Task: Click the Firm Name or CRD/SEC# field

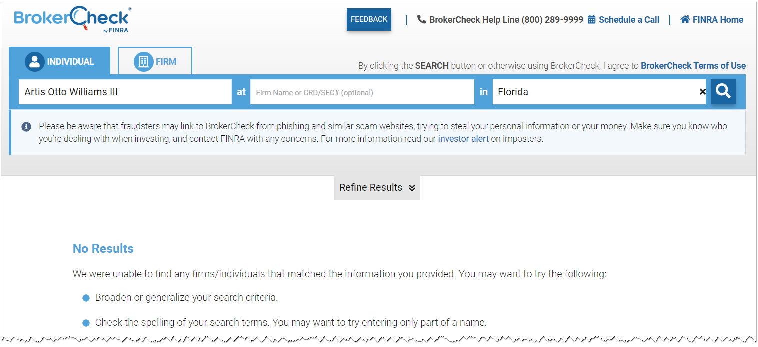Action: tap(362, 92)
